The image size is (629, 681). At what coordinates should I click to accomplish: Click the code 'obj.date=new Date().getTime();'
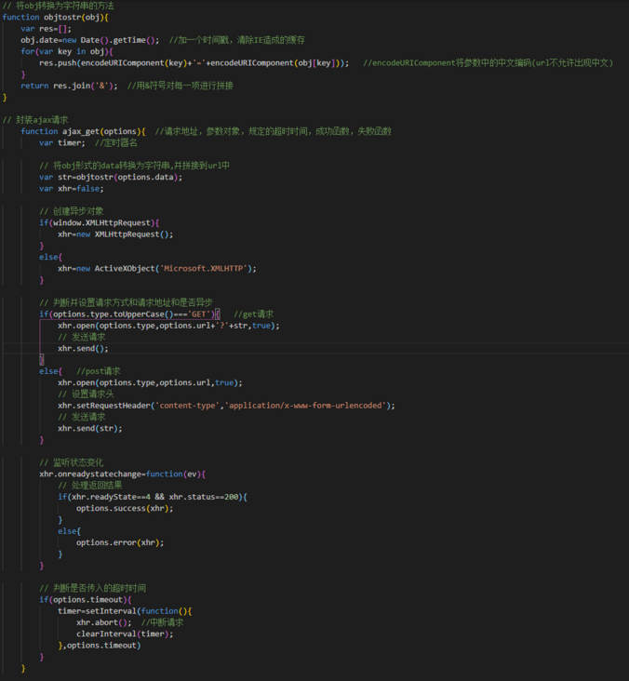click(x=90, y=40)
